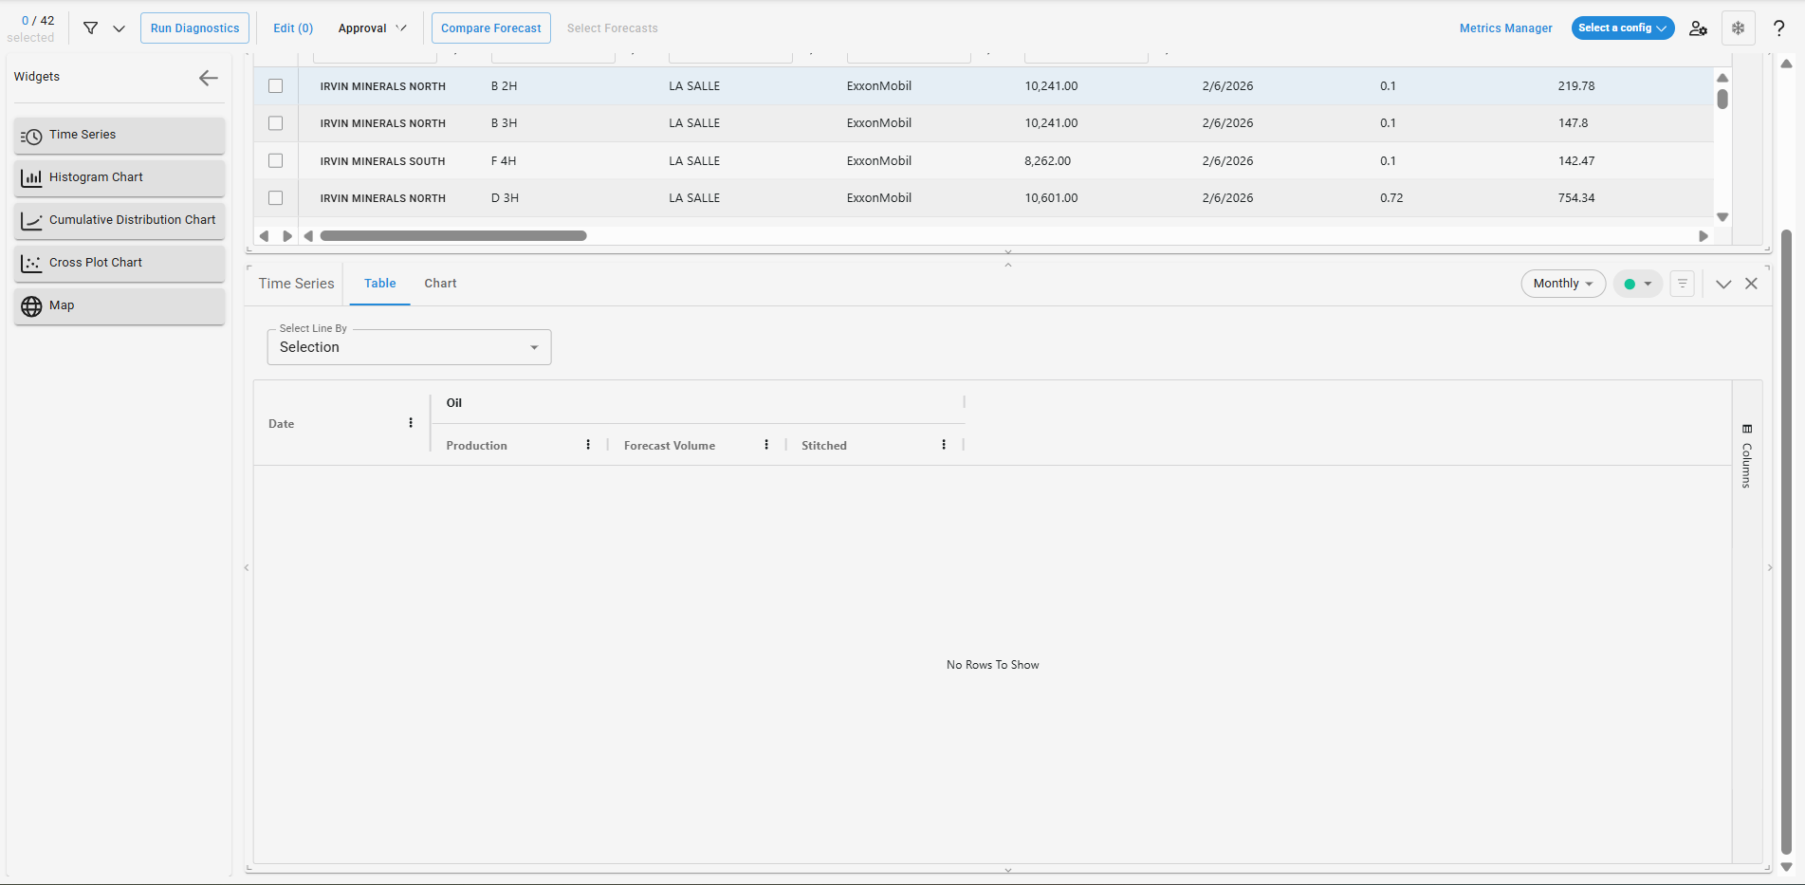The width and height of the screenshot is (1805, 885).
Task: Expand the Select Line By dropdown
Action: pyautogui.click(x=409, y=347)
